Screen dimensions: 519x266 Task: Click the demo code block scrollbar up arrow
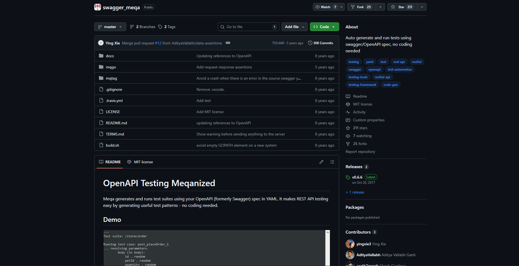(x=327, y=232)
